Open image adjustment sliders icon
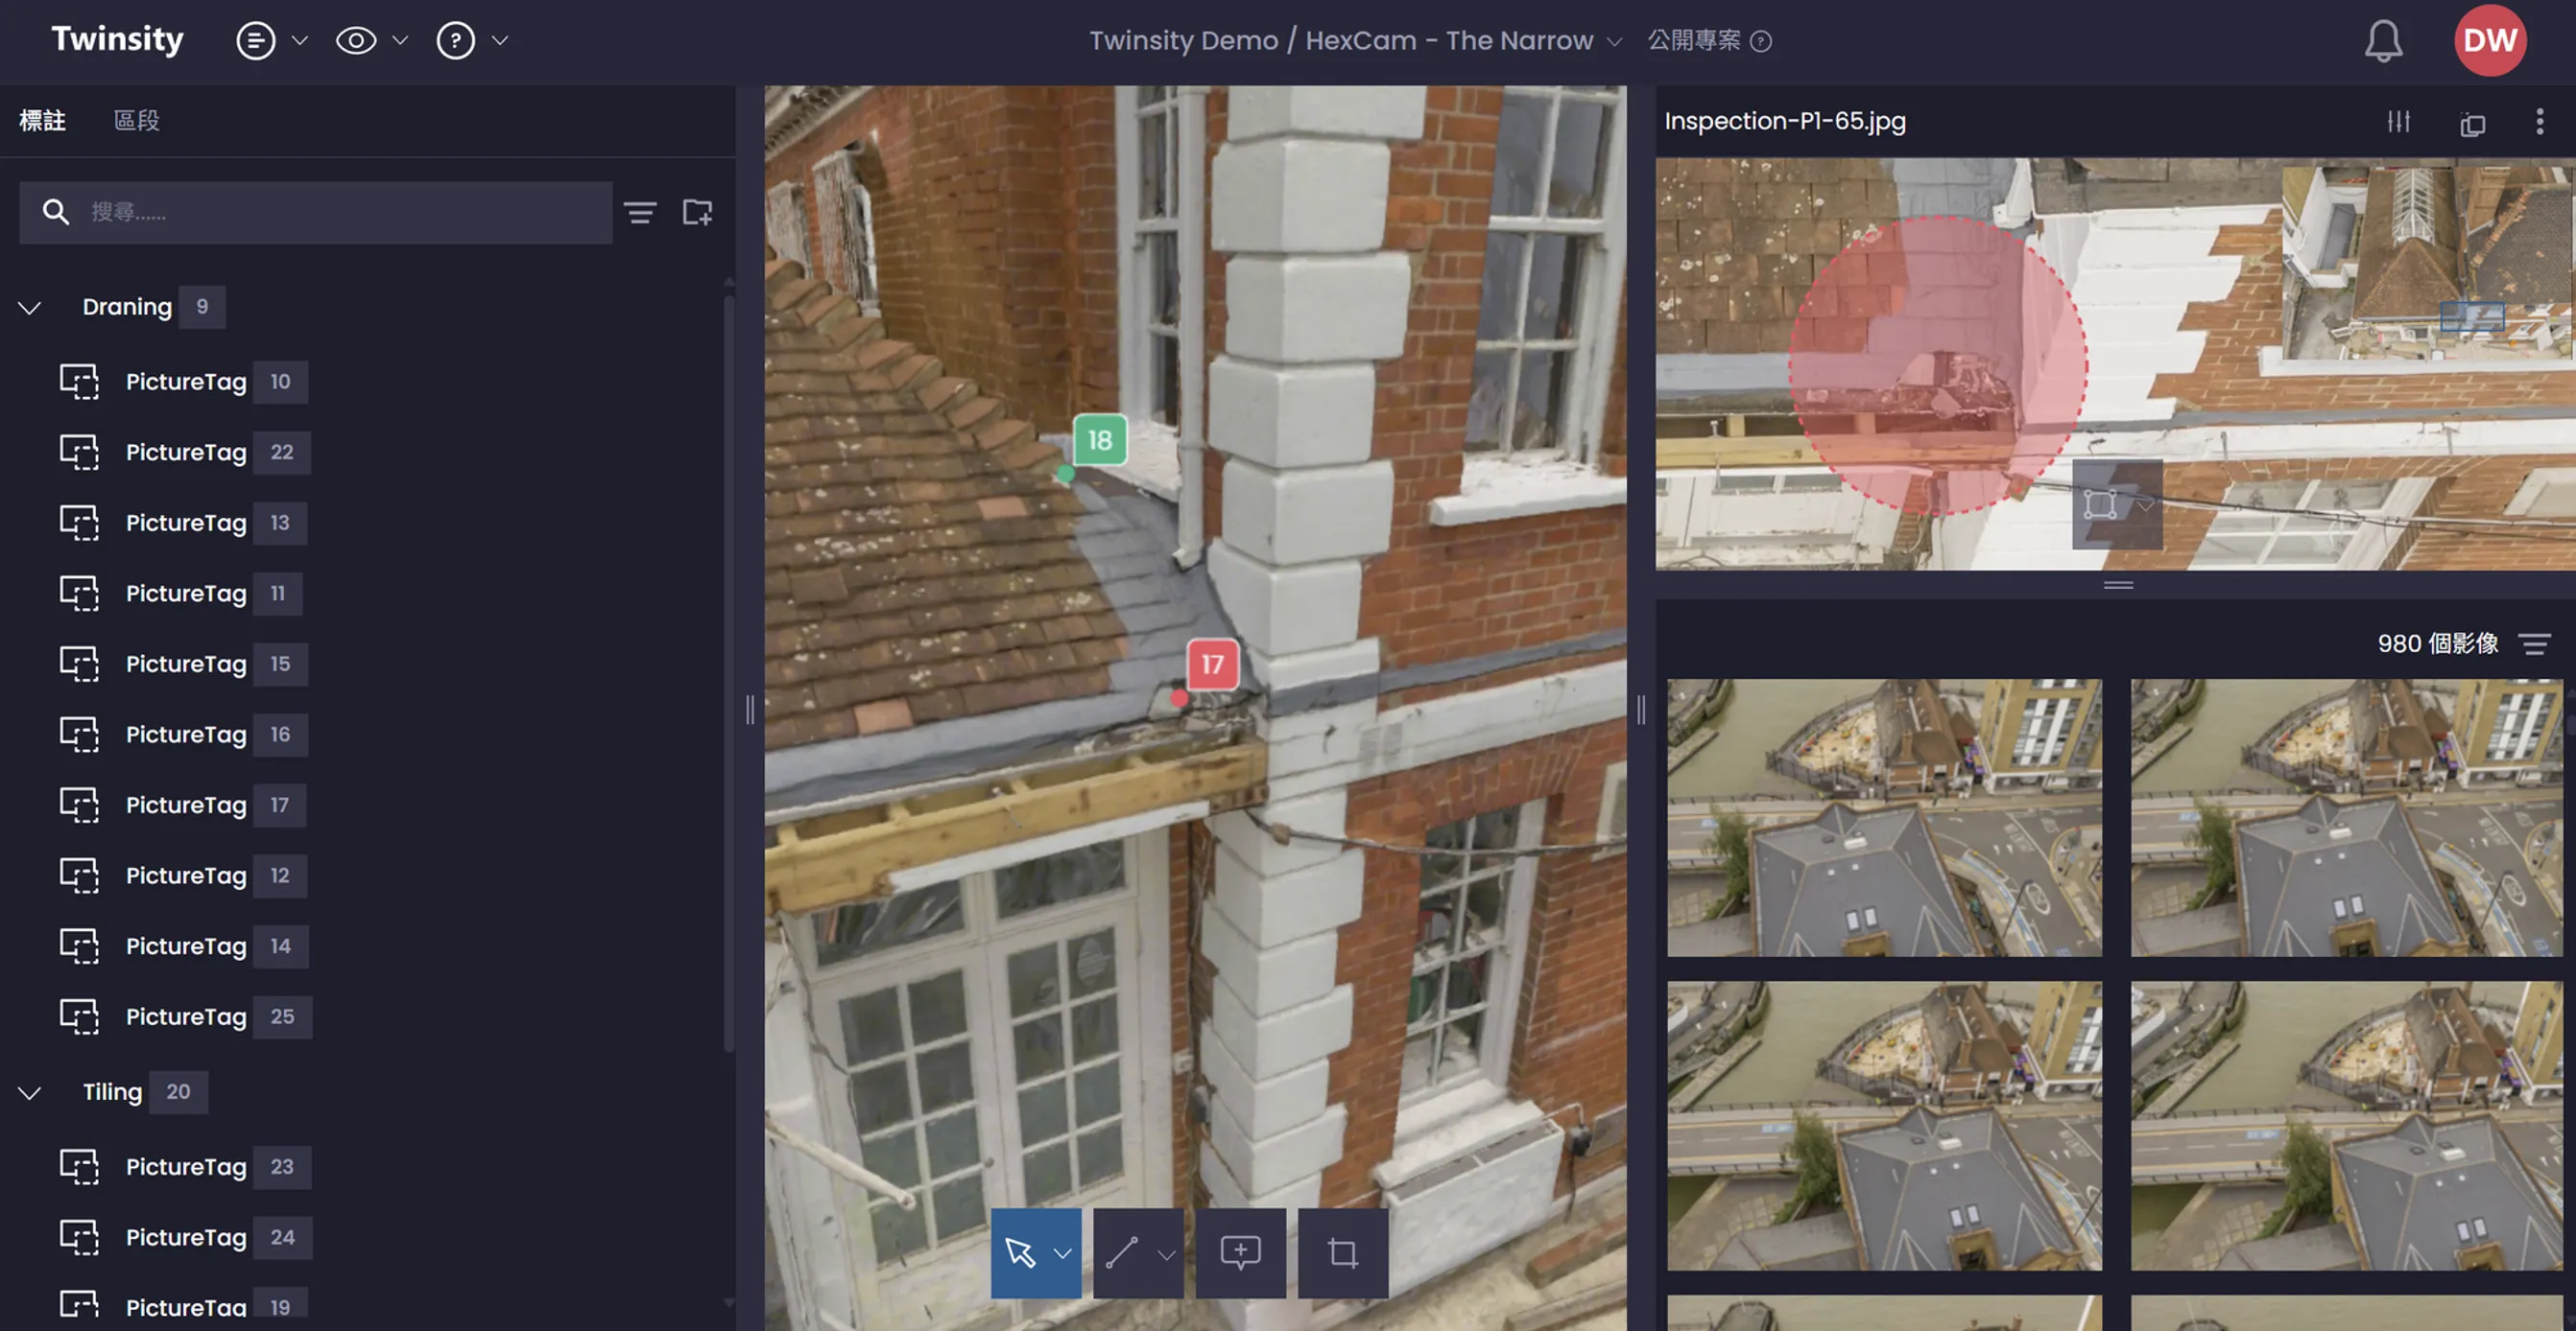The height and width of the screenshot is (1331, 2576). 2398,122
